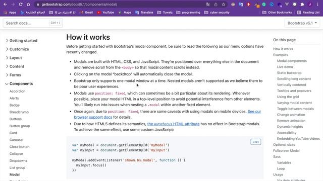Image resolution: width=323 pixels, height=181 pixels.
Task: Open the YouTube bookmark
Action: pos(105,13)
